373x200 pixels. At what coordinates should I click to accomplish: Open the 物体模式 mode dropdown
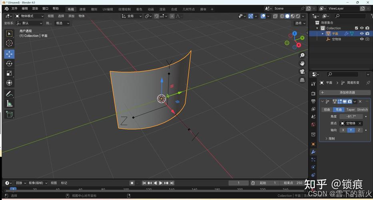30,16
